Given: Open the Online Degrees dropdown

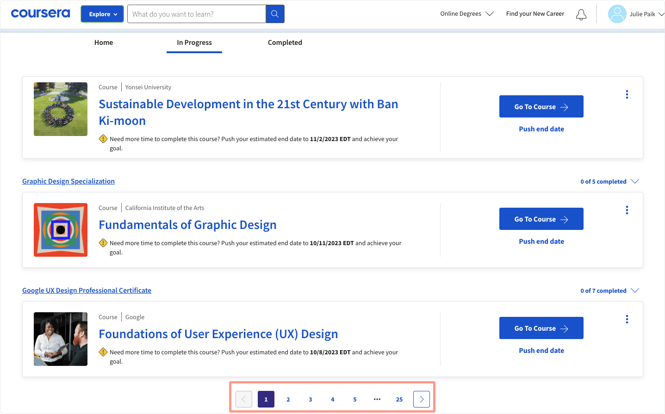Looking at the screenshot, I should click(467, 14).
